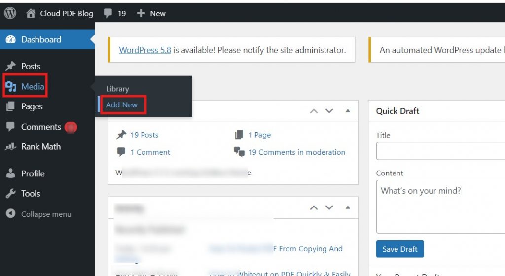Click the WordPress logo icon
505x276 pixels.
[10, 13]
